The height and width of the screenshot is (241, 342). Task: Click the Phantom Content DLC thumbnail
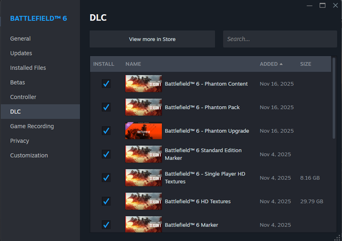143,84
